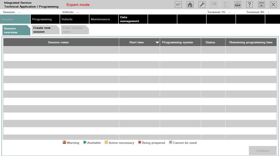Open the help question mark icon
This screenshot has width=280, height=156.
coord(250,5)
